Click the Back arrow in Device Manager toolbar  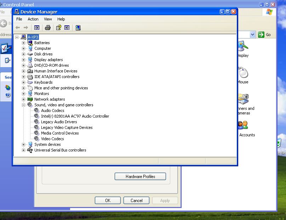(18, 28)
